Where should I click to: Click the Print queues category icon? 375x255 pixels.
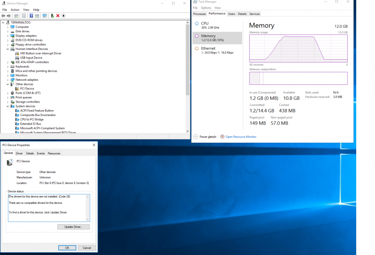pyautogui.click(x=12, y=97)
